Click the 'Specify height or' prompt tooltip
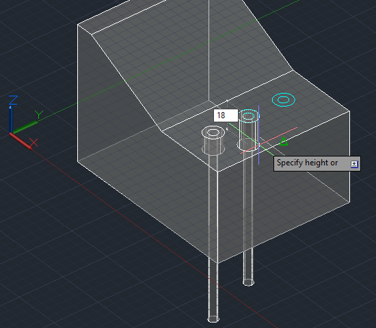 pyautogui.click(x=317, y=163)
